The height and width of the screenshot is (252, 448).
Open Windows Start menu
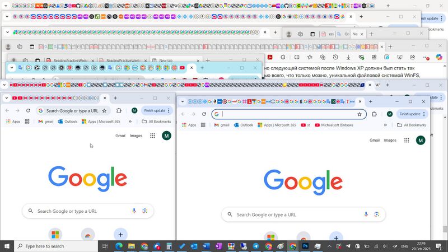[x=7, y=246]
